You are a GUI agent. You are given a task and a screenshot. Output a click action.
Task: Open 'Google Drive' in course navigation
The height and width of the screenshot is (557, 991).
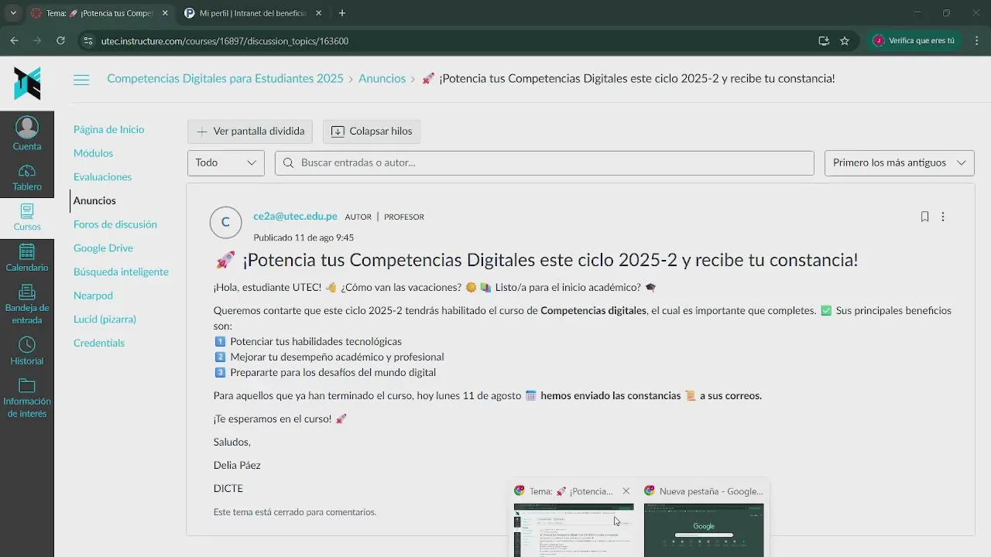pos(103,248)
